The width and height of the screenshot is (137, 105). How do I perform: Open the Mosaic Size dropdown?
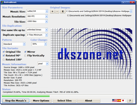point(47,11)
